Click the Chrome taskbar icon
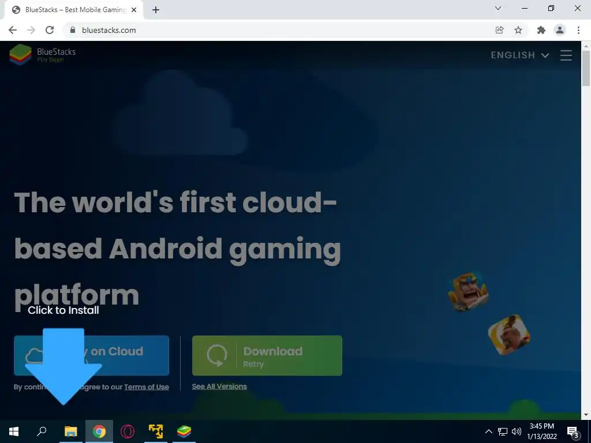591x443 pixels. point(99,431)
